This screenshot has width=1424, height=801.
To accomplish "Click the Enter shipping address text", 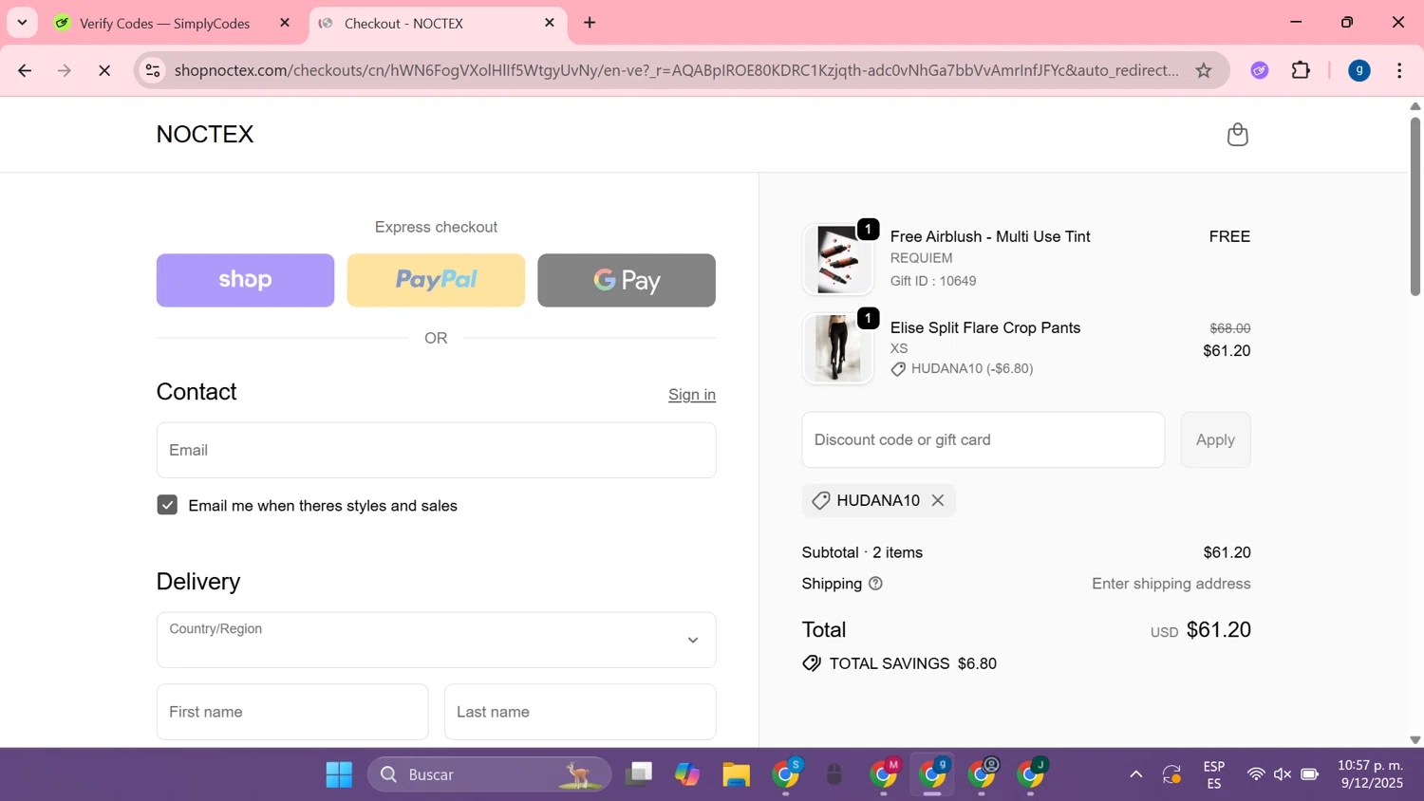I will click(1171, 584).
